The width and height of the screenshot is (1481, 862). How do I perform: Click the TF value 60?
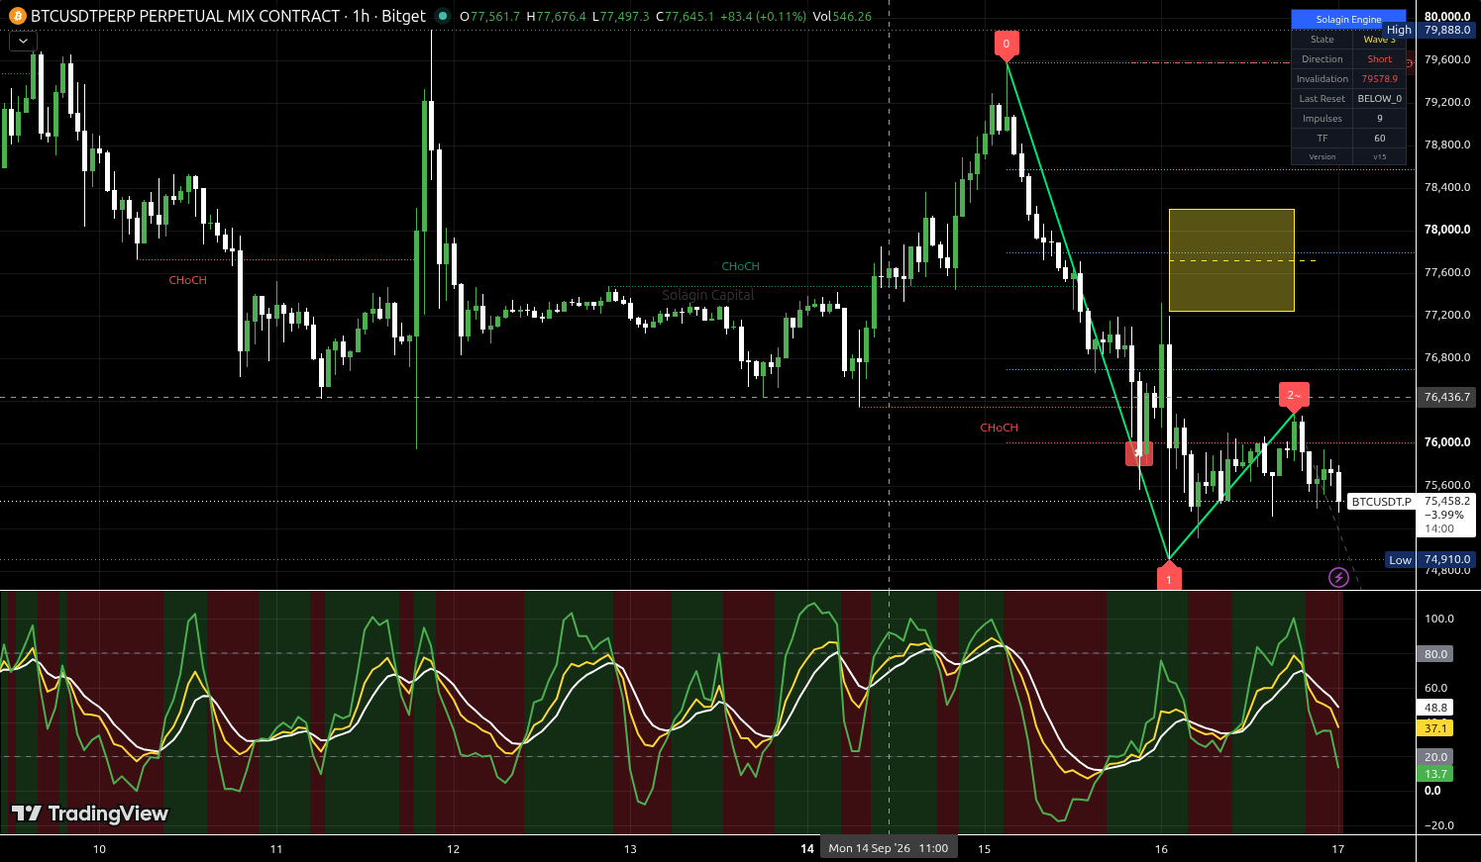pos(1379,139)
